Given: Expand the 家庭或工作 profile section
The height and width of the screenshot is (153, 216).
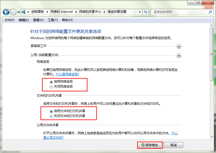Looking at the screenshot, I should pyautogui.click(x=179, y=46).
